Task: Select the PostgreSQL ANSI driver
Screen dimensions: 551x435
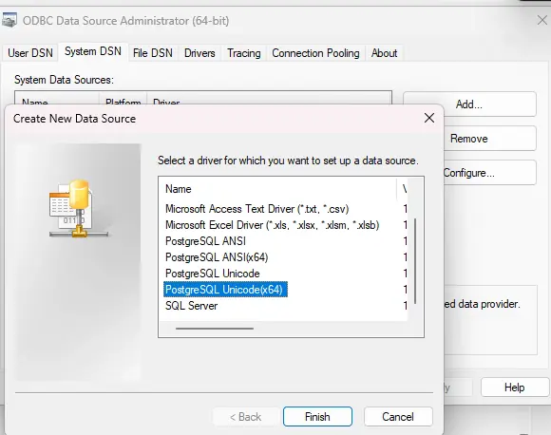Action: click(205, 241)
